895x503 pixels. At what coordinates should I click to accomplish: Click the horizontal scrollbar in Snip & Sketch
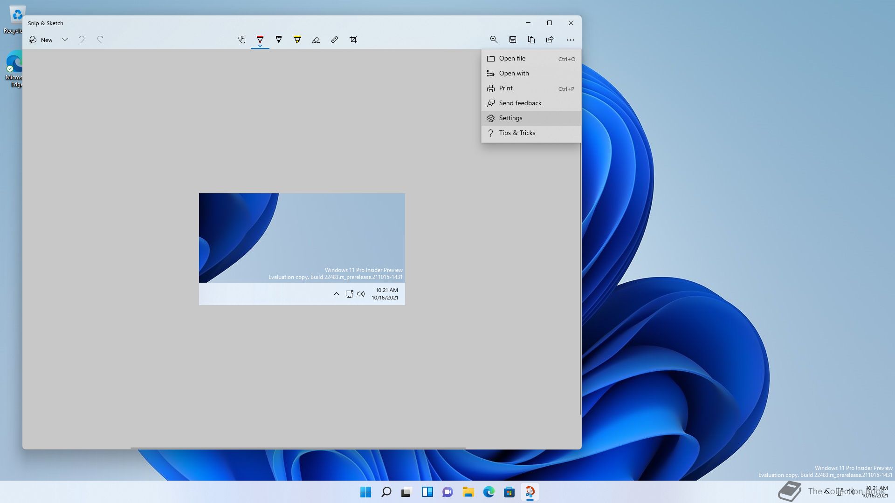click(x=298, y=448)
